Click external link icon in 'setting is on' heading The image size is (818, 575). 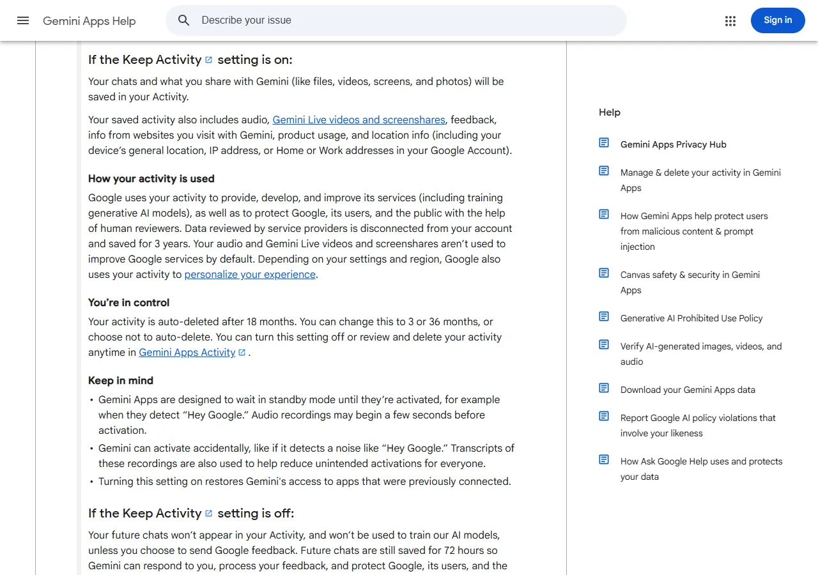(208, 60)
